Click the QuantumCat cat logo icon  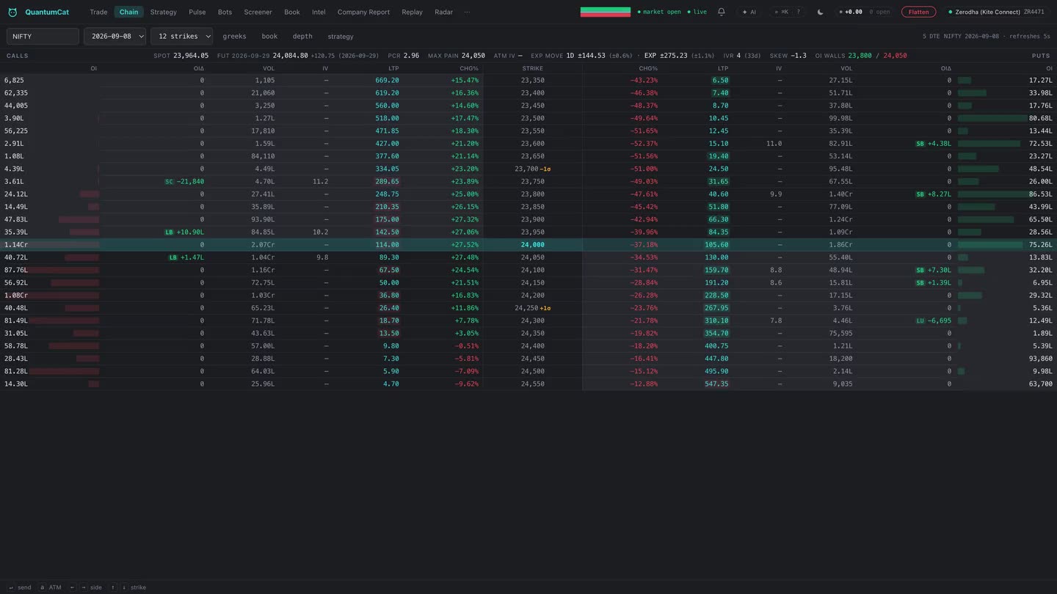tap(12, 12)
